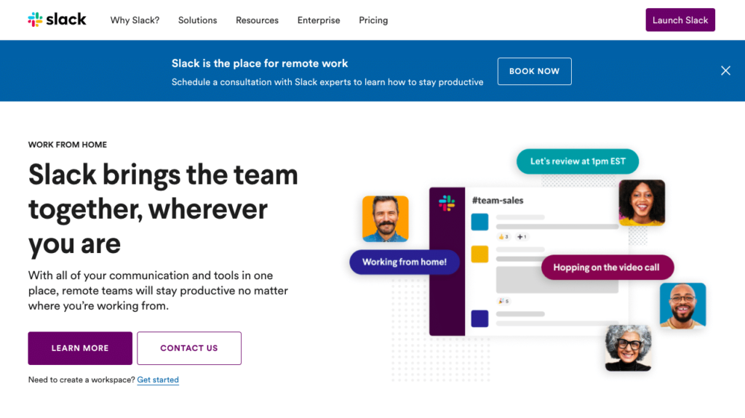
Task: Click the Slack logo in the header
Action: pyautogui.click(x=57, y=20)
